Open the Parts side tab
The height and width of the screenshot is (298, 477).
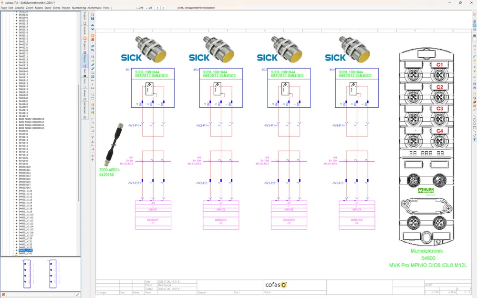85,81
